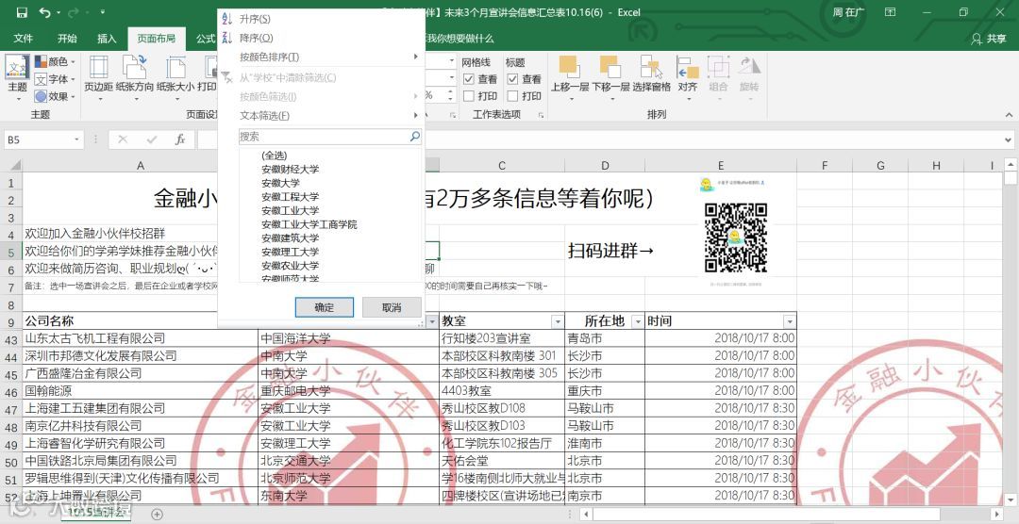This screenshot has height=524, width=1019.
Task: Open the Themes (主题) gallery button
Action: [x=18, y=78]
